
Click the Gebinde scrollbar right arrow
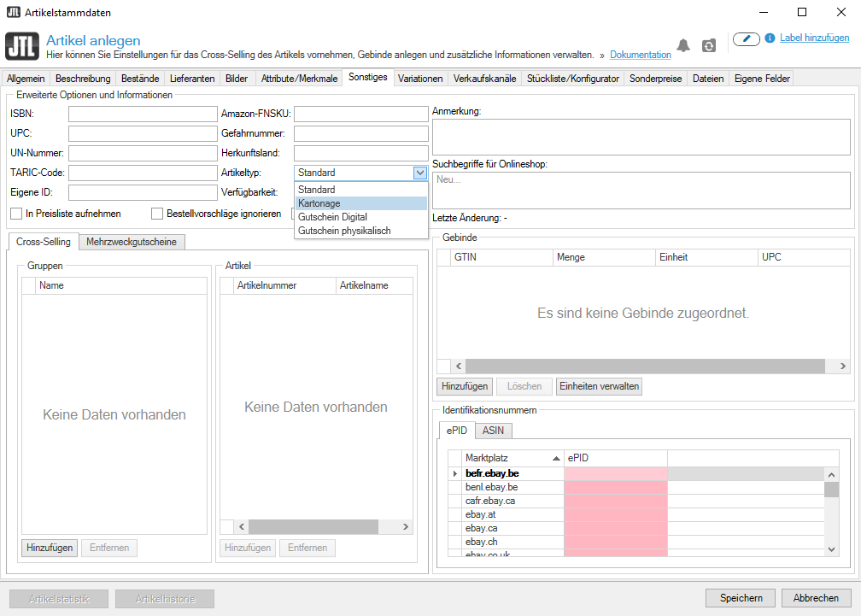[x=843, y=366]
